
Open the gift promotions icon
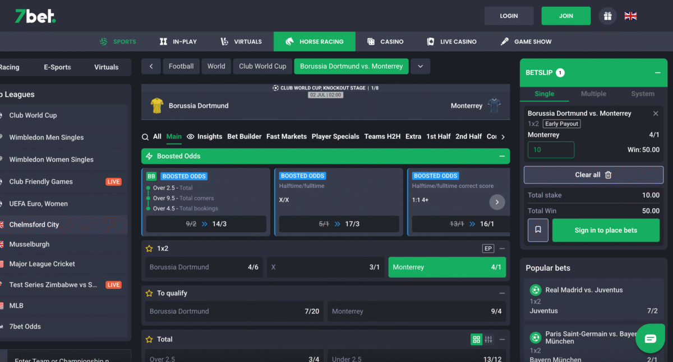(607, 16)
